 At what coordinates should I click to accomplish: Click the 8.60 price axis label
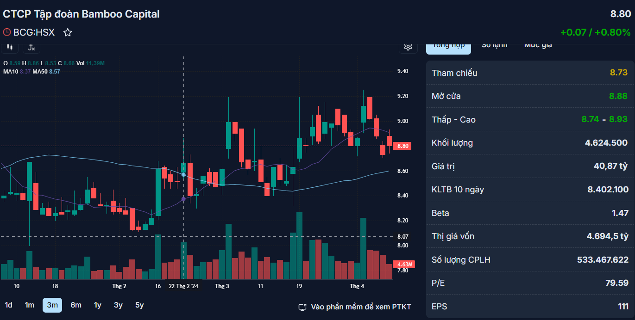click(x=402, y=171)
